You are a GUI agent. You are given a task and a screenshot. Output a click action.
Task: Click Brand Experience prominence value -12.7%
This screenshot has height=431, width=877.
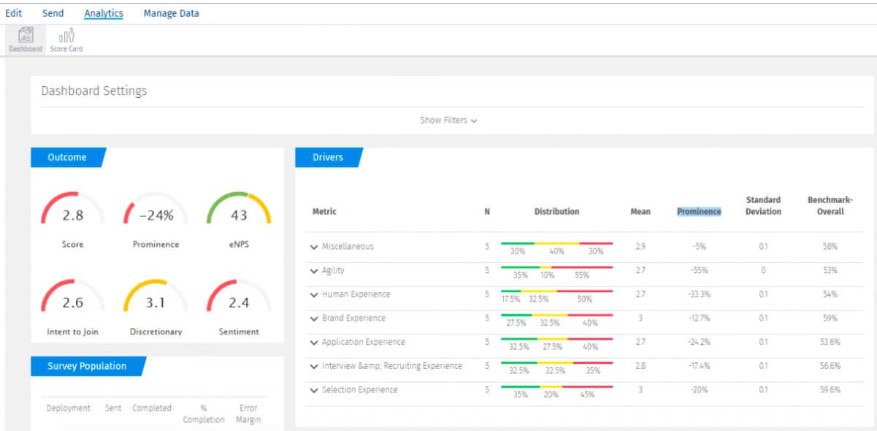pyautogui.click(x=699, y=319)
